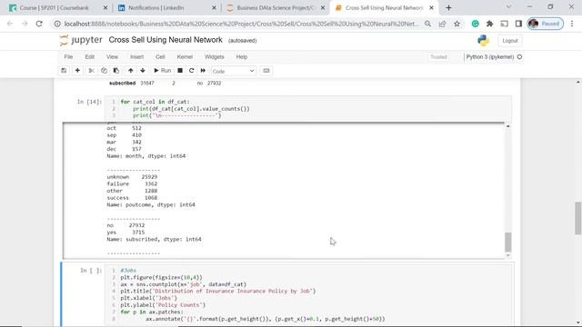Open cell type Code dropdown
The image size is (582, 327).
[233, 71]
